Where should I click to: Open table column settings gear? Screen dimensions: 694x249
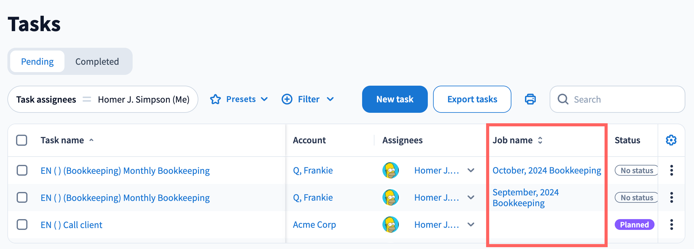[x=671, y=140]
